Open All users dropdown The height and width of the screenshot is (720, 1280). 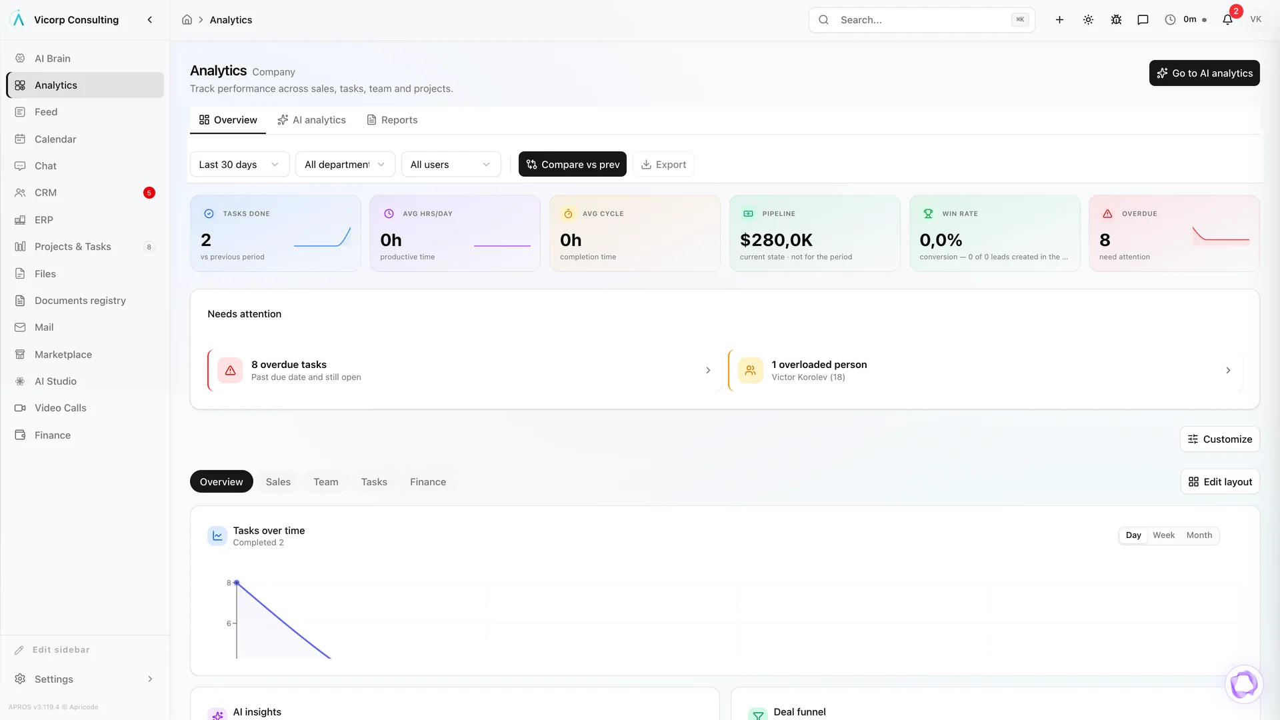pyautogui.click(x=451, y=164)
